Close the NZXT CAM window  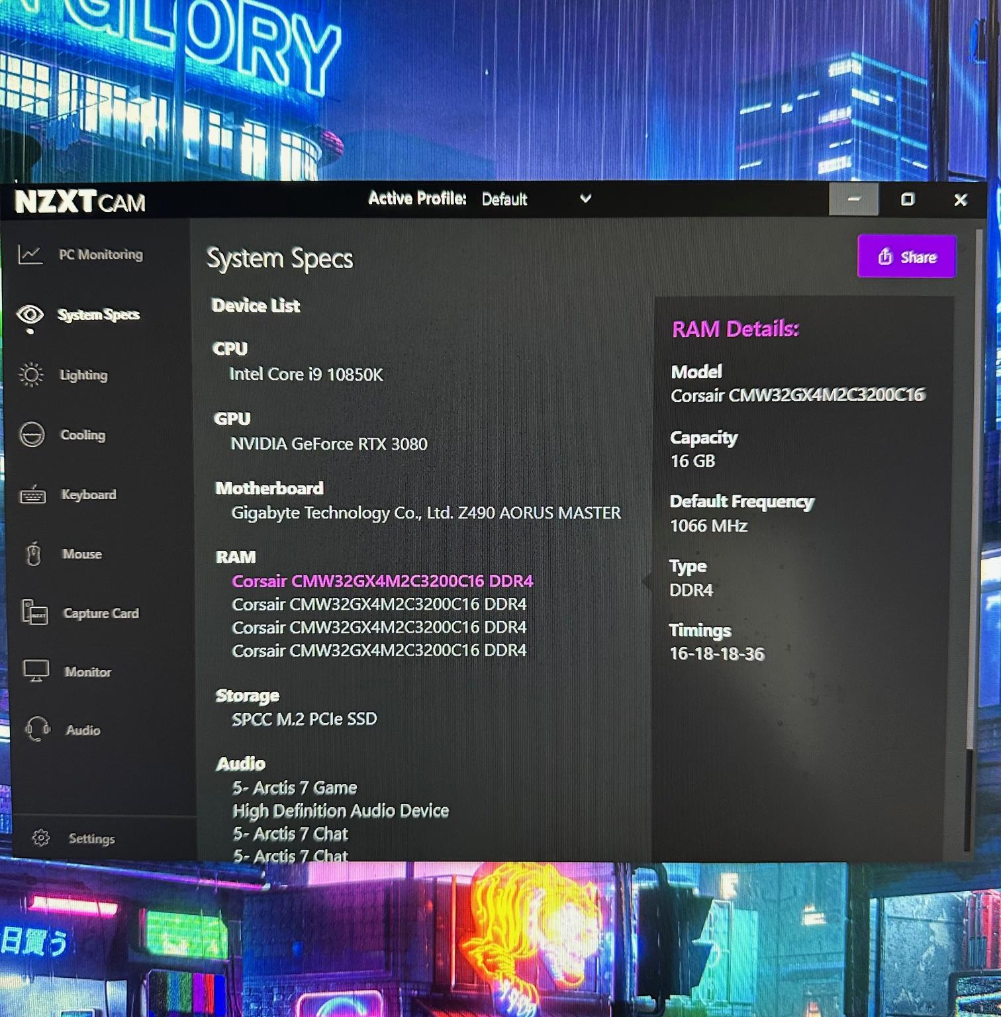(961, 199)
